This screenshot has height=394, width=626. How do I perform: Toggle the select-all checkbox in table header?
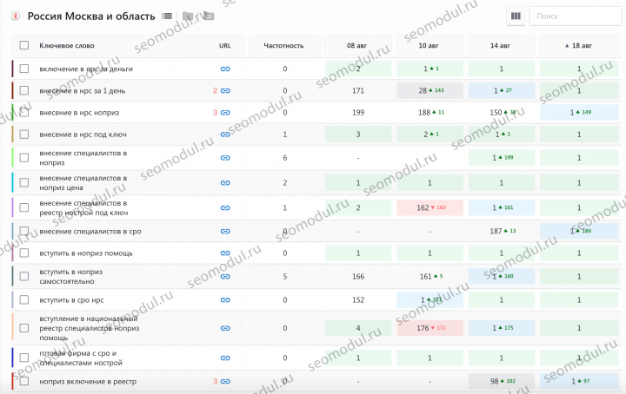(x=24, y=45)
